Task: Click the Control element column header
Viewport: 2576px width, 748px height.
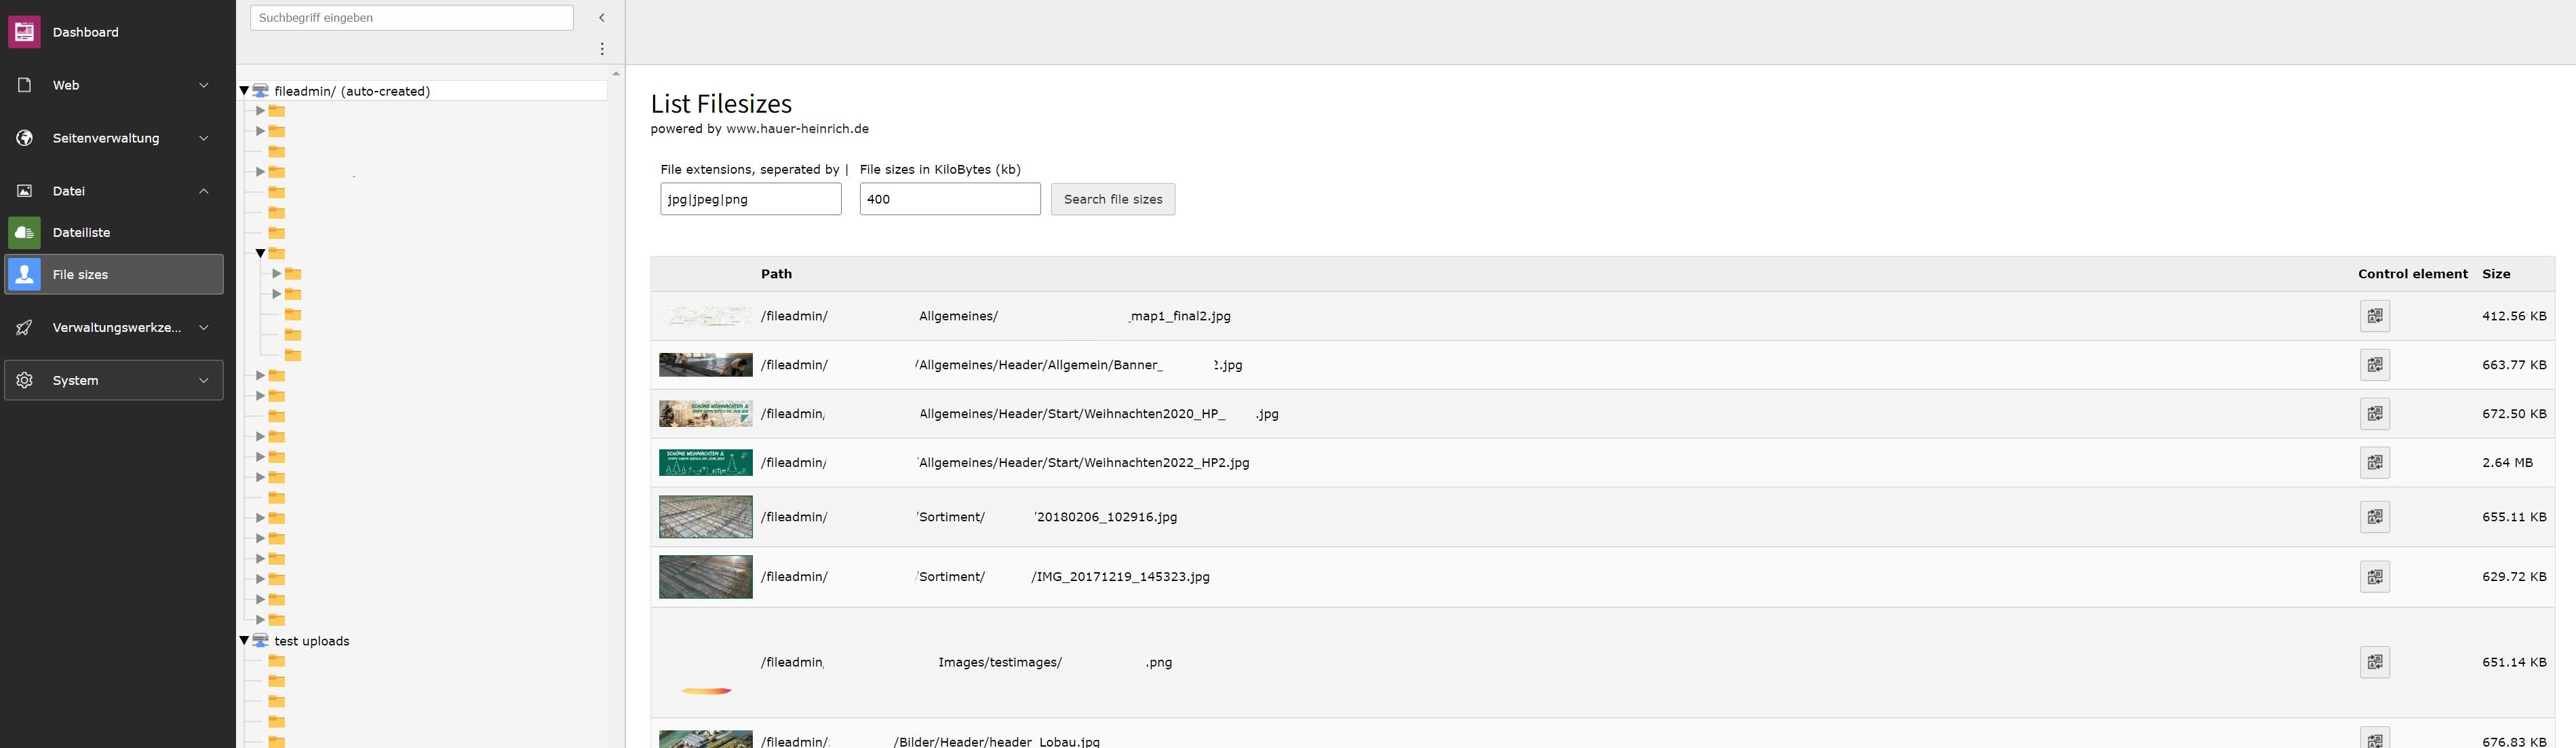Action: click(2412, 274)
